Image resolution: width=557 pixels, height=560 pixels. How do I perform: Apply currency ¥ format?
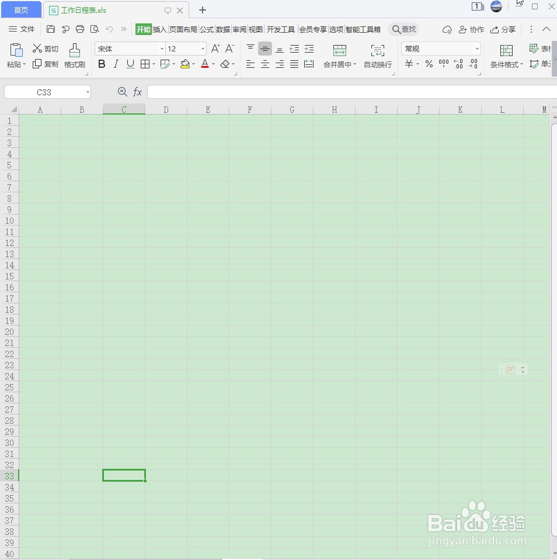(409, 64)
